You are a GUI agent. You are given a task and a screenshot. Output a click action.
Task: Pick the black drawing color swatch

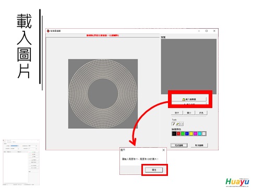coord(174,134)
